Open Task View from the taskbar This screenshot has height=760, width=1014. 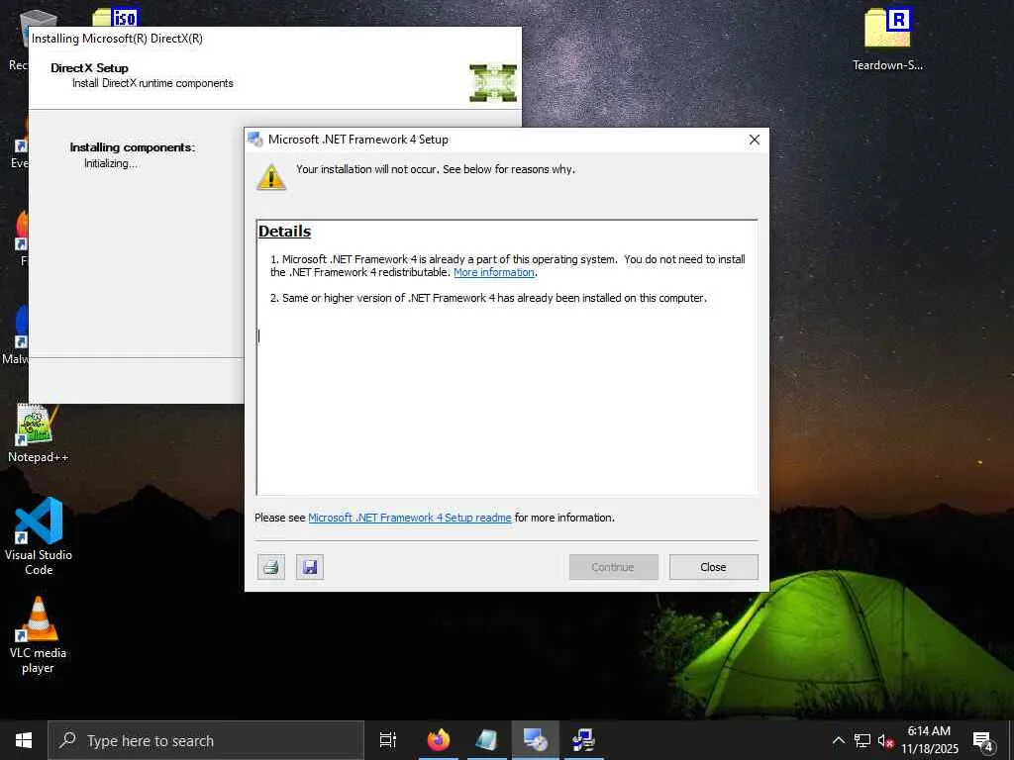388,740
